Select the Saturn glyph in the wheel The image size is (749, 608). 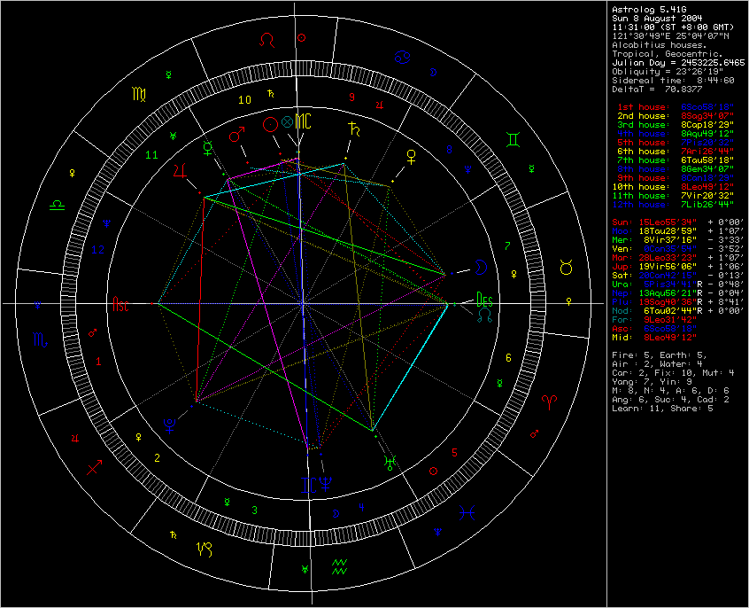click(353, 129)
